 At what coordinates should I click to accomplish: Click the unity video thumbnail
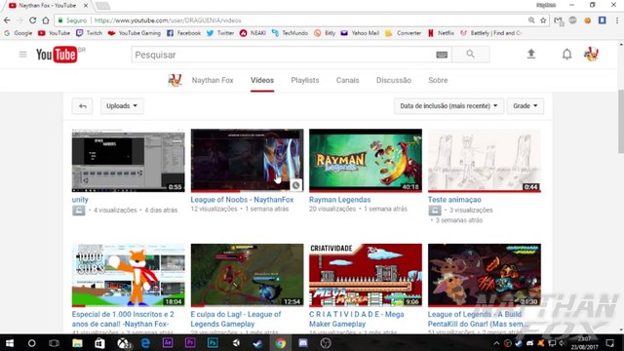pos(128,160)
